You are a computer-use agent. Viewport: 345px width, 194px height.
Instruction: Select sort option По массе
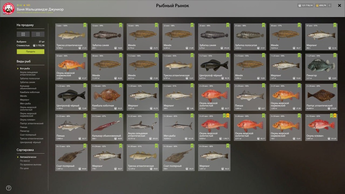(25, 161)
